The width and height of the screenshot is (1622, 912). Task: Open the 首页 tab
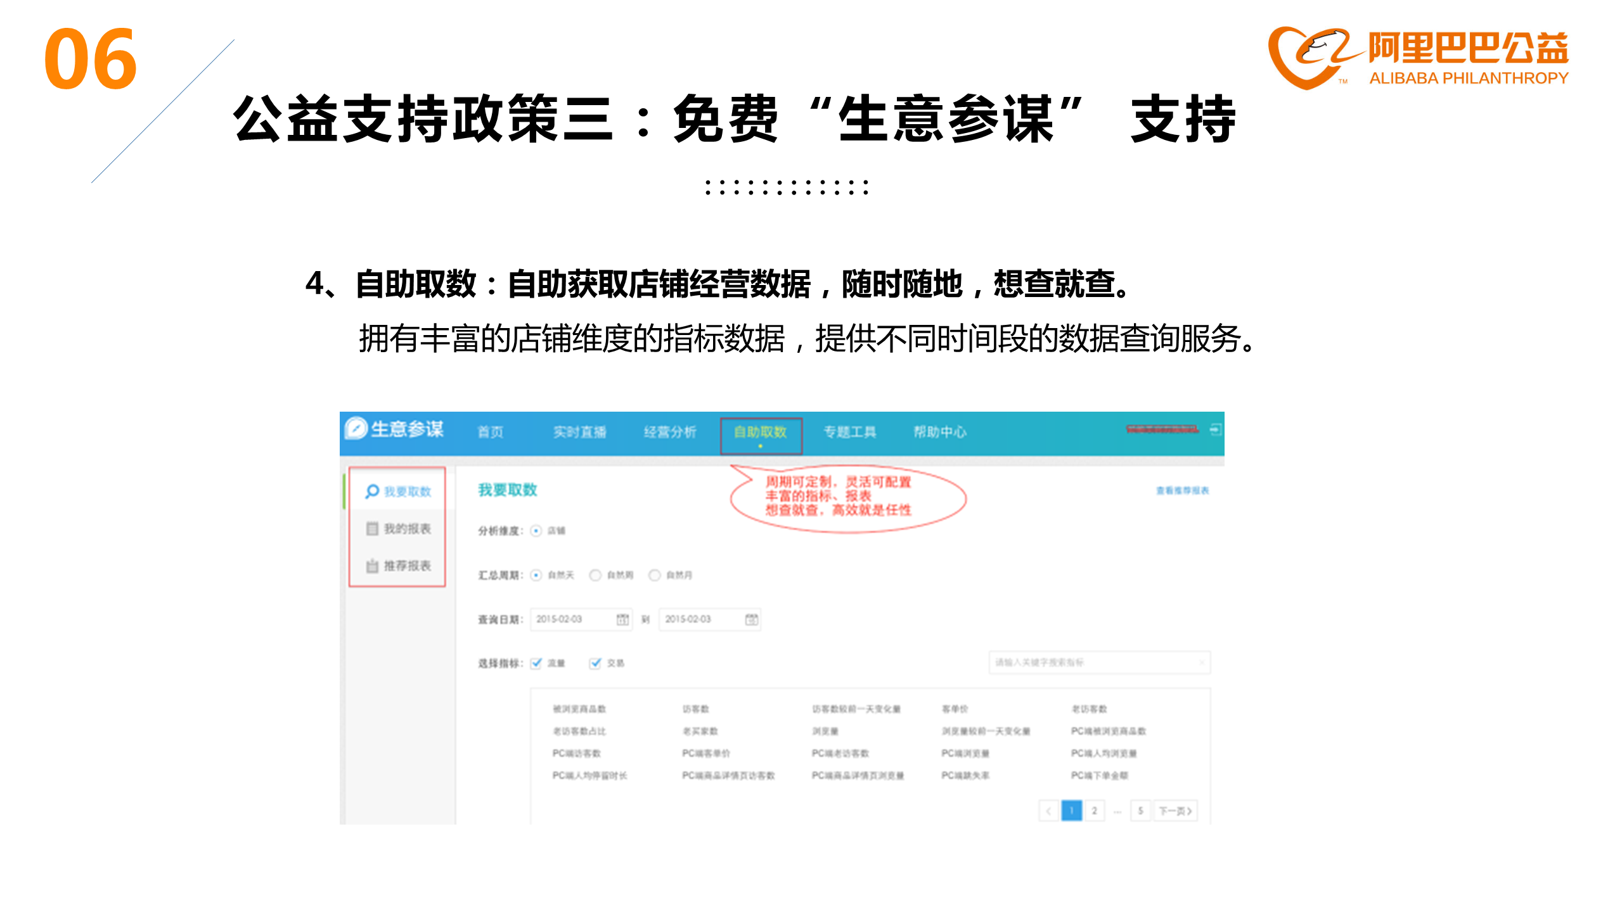tap(490, 432)
